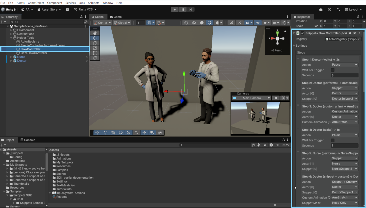366x208 pixels.
Task: Open Unity Cloud icon in top toolbar
Action: pos(321,9)
